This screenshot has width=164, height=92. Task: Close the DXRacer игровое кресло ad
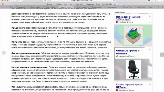[x=150, y=84]
